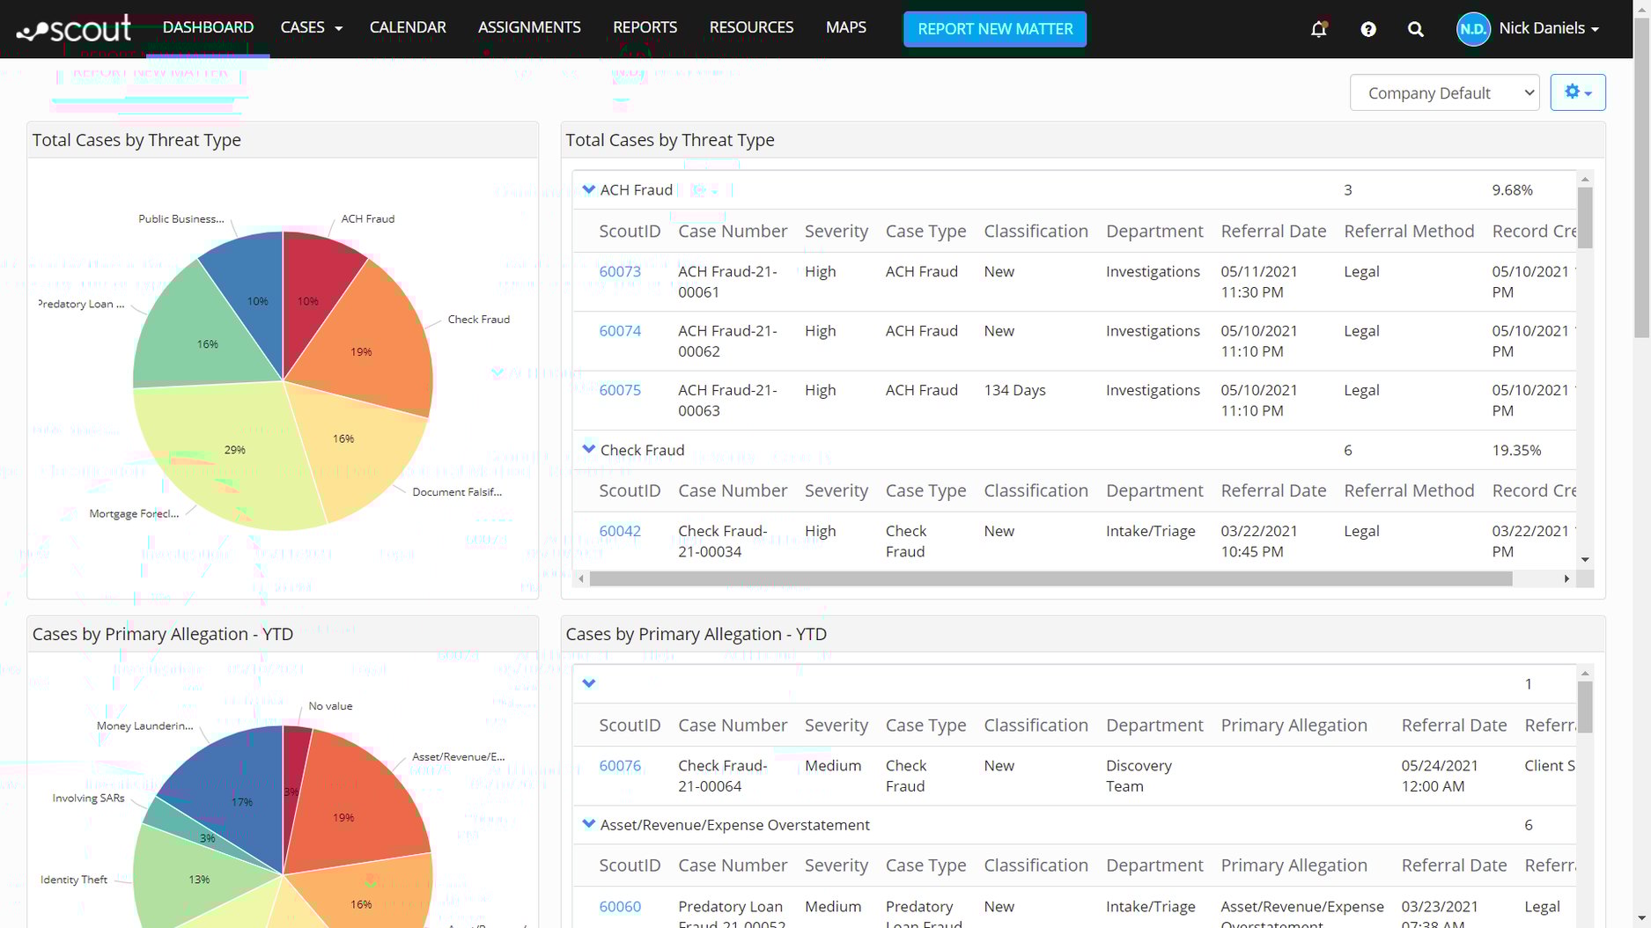The width and height of the screenshot is (1651, 928).
Task: Open the search magnifier icon
Action: coord(1415,28)
